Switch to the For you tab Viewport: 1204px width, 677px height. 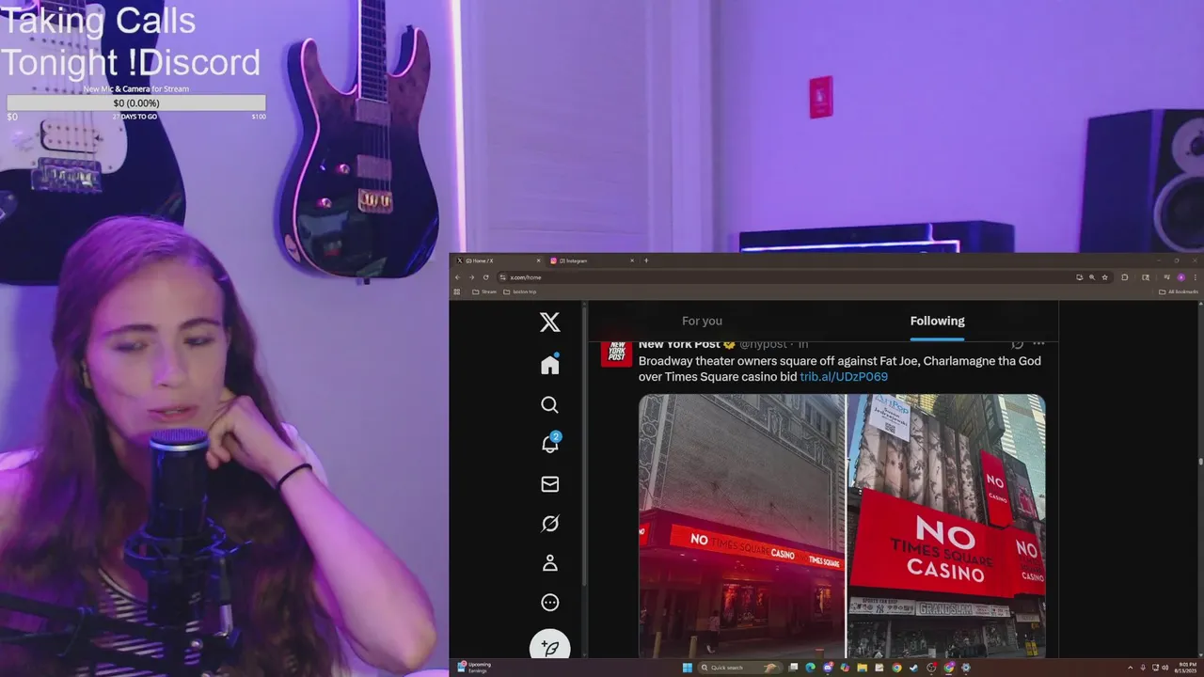[702, 321]
